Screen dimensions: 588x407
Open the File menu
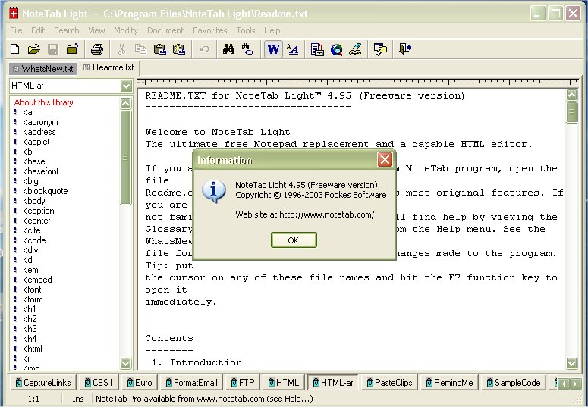click(x=16, y=30)
